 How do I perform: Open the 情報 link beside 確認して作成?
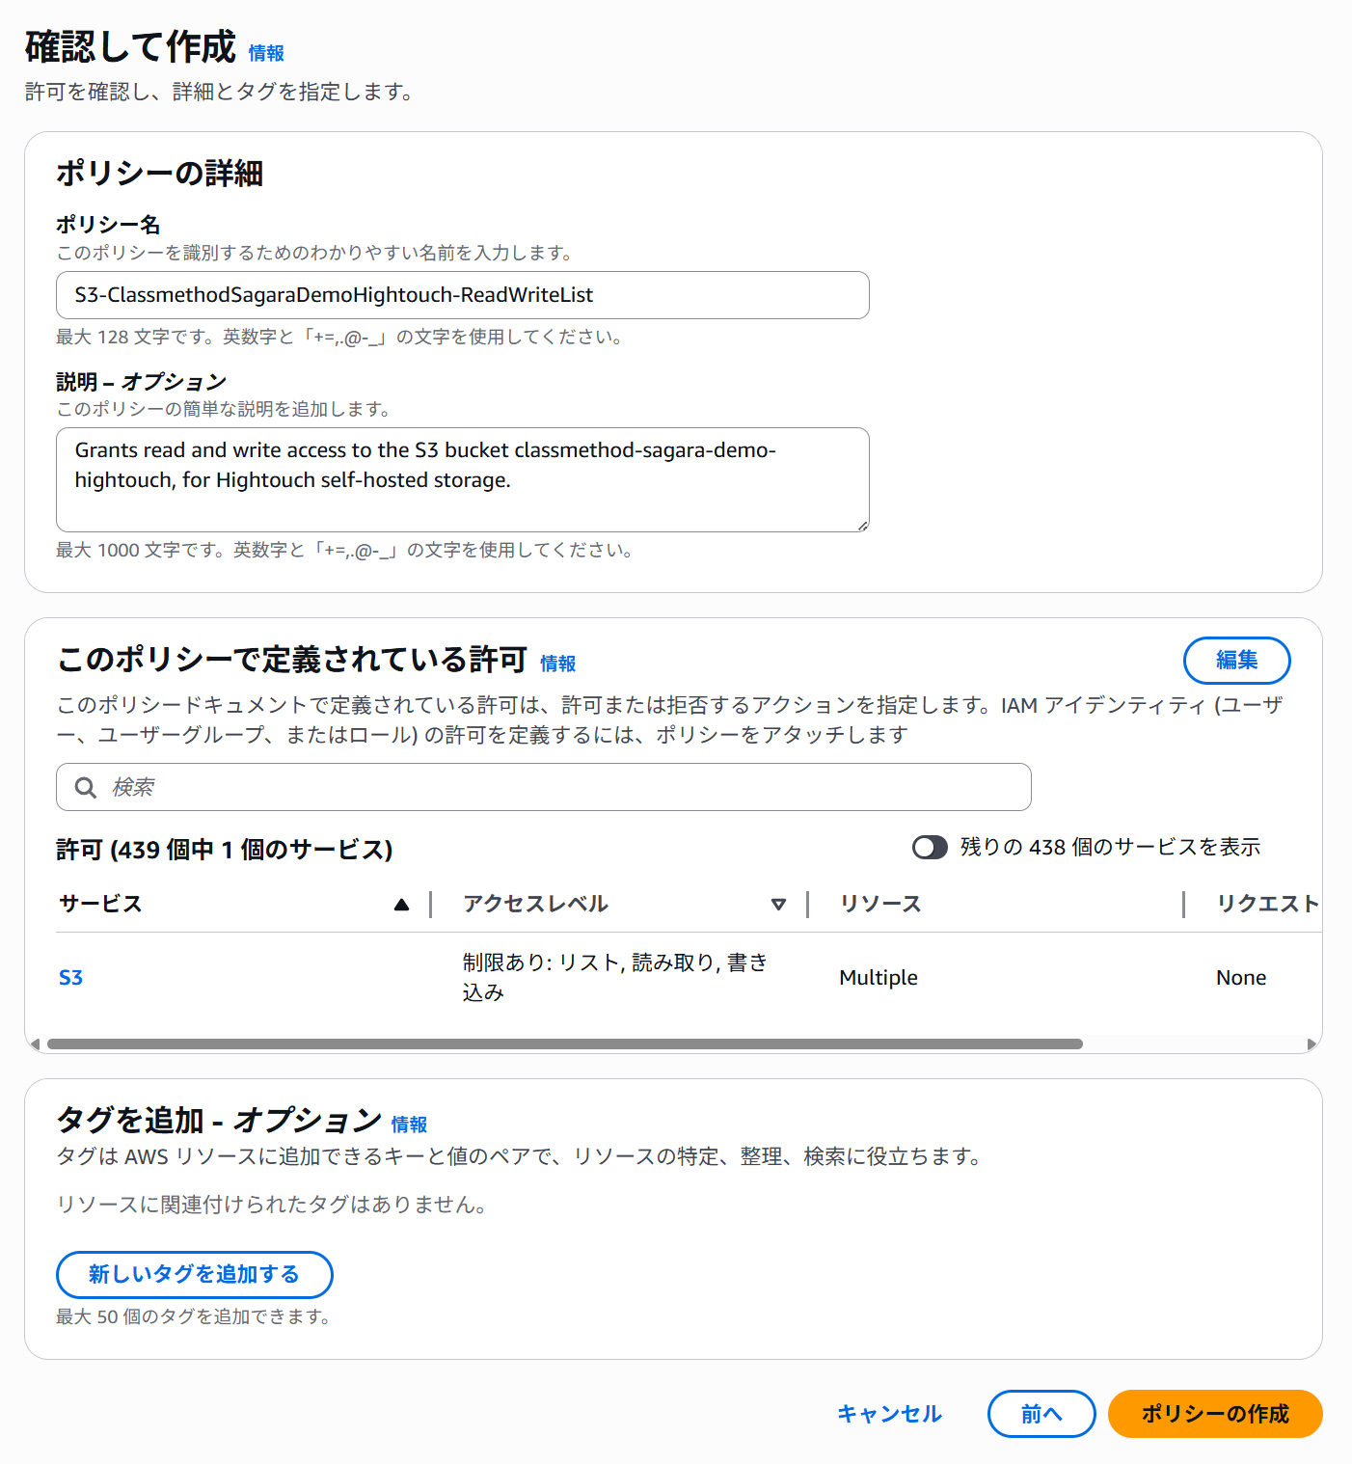pyautogui.click(x=266, y=54)
